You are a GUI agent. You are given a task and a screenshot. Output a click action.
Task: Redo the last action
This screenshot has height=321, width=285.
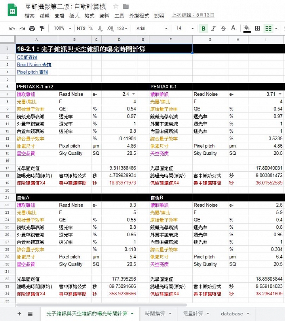coord(22,28)
